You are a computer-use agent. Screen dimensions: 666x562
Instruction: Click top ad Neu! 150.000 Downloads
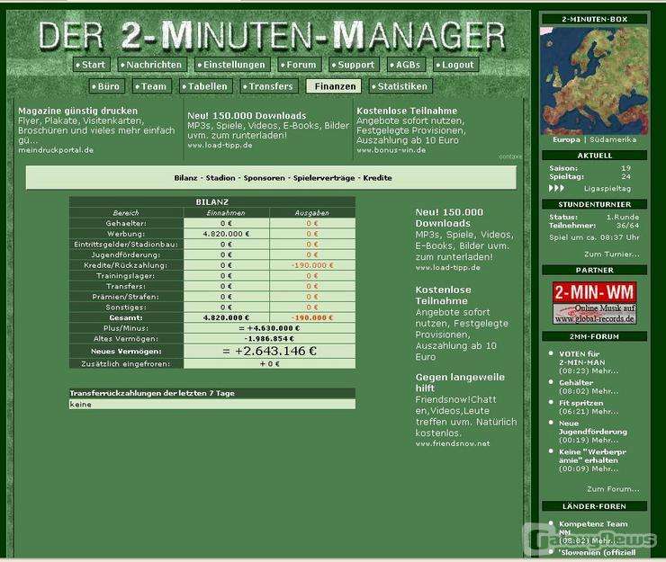[247, 115]
